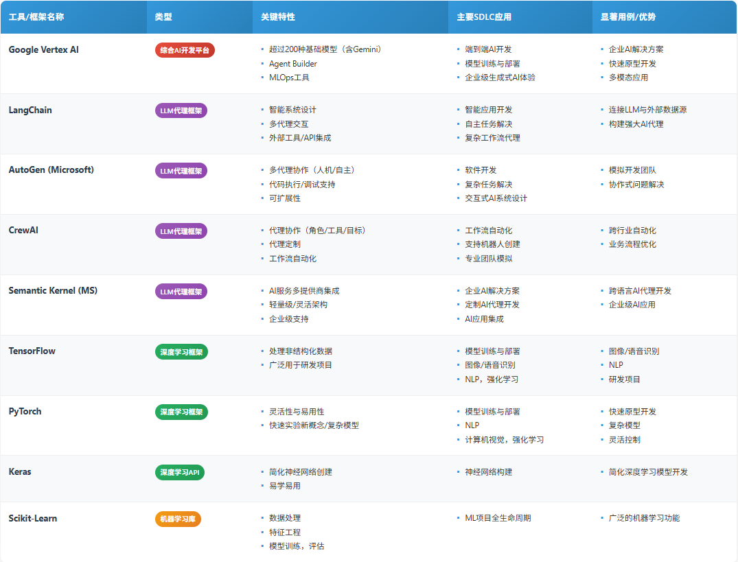The height and width of the screenshot is (562, 738).
Task: Click the 超过200种基础模型（含Gemini）item
Action: click(x=327, y=49)
